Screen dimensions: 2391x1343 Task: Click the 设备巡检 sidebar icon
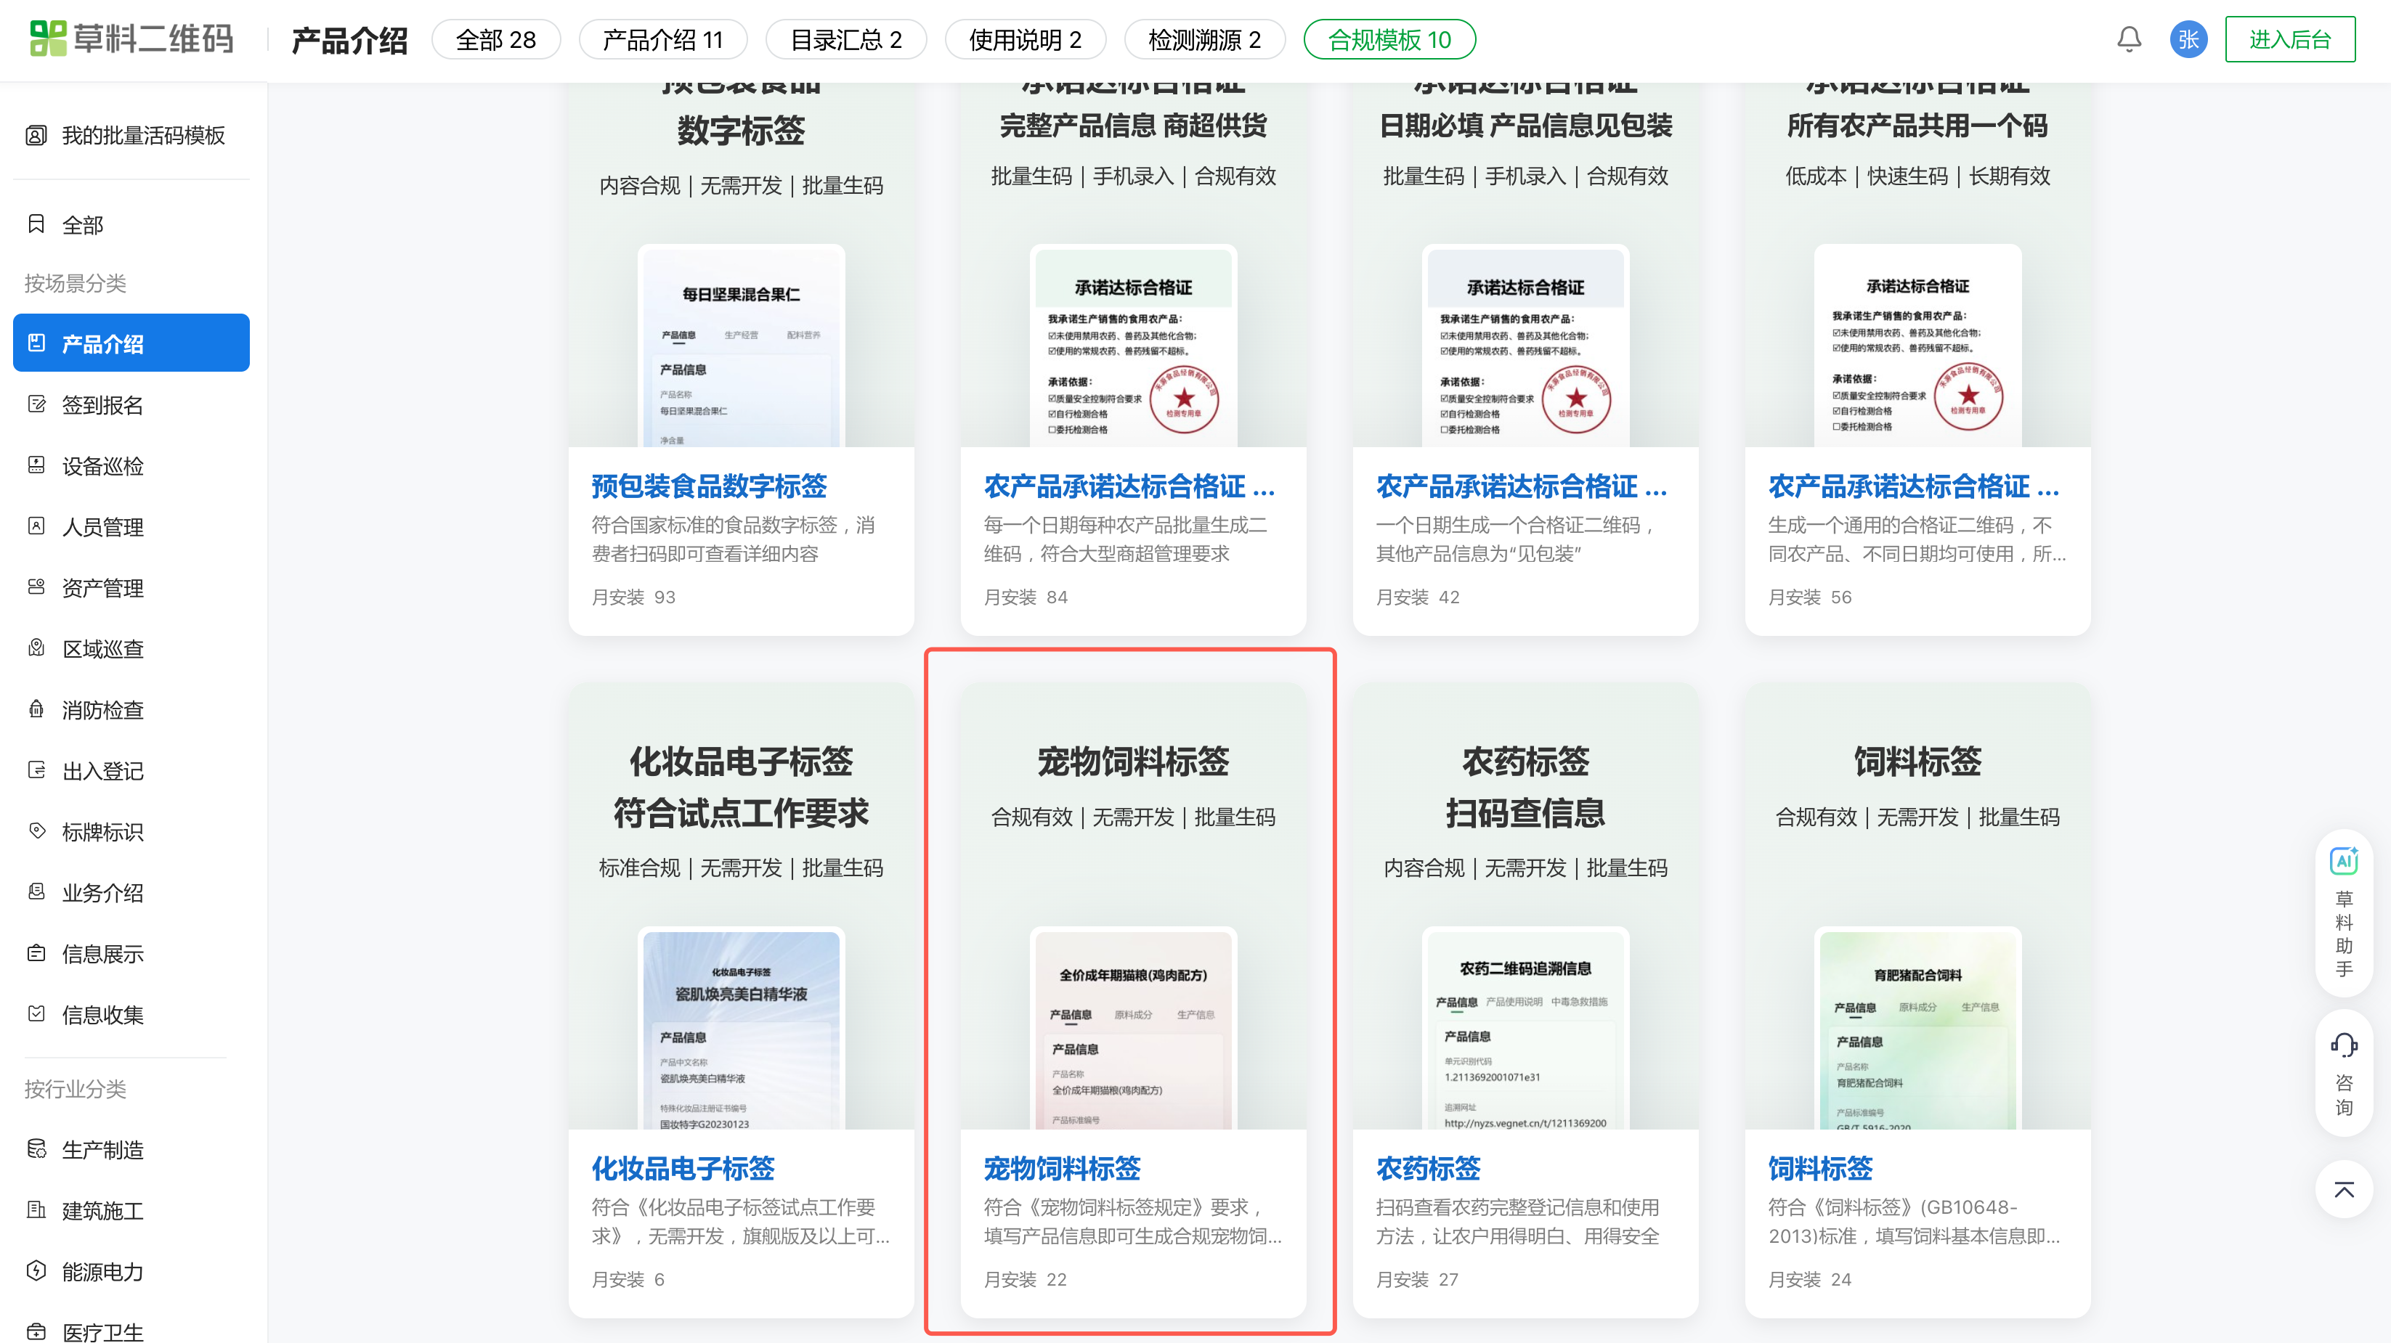(36, 465)
